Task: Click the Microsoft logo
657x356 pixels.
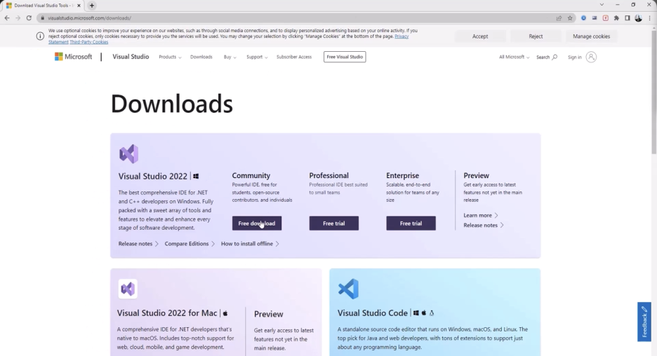Action: click(73, 57)
